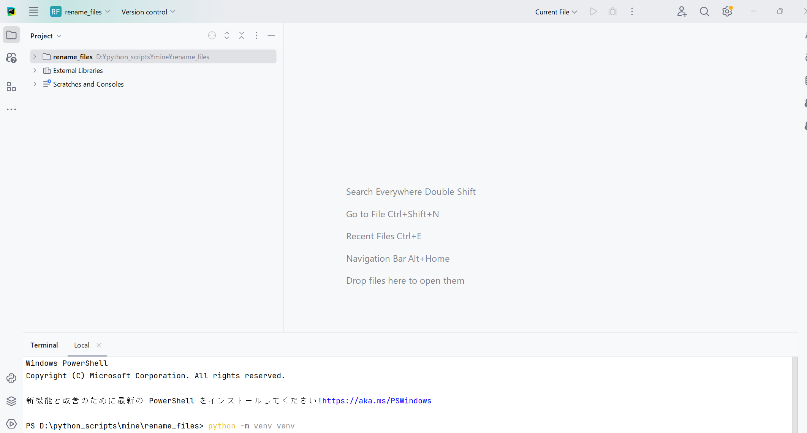Open IDE settings gear icon

click(x=727, y=11)
